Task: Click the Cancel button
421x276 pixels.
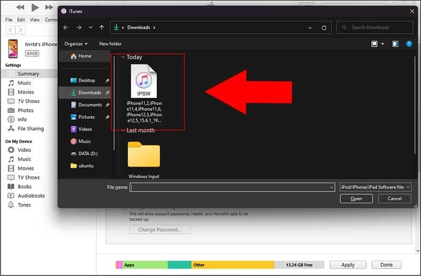Action: 394,199
